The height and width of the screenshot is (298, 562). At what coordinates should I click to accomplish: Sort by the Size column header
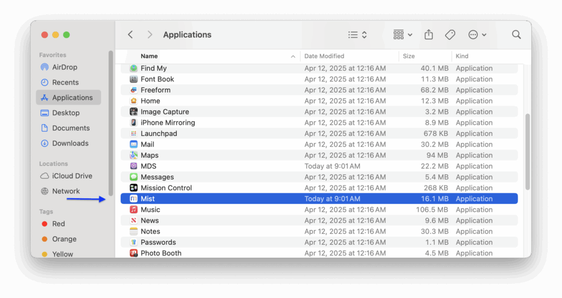tap(408, 56)
